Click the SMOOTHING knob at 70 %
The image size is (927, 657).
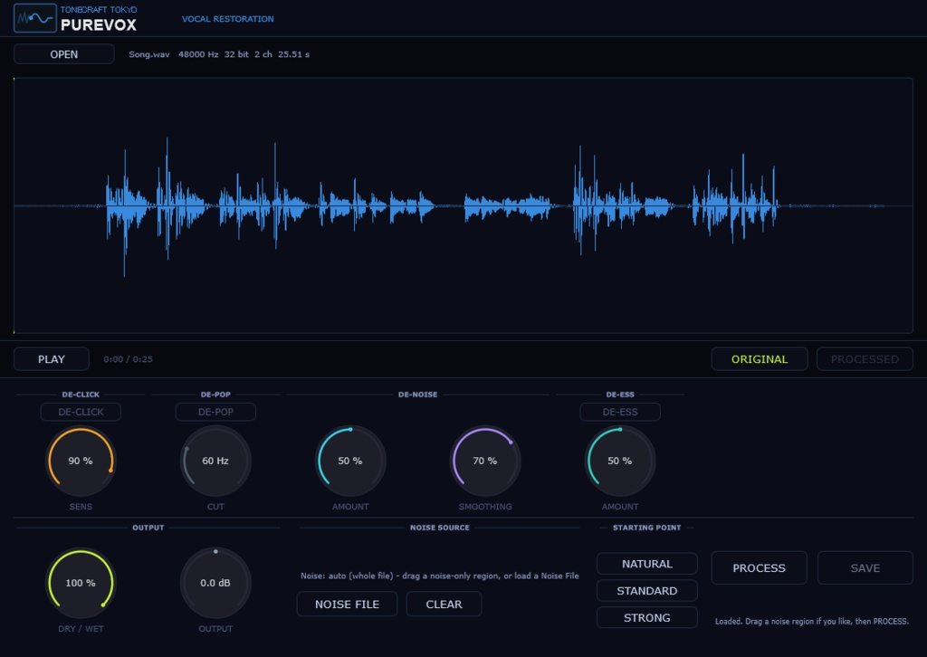pyautogui.click(x=485, y=461)
